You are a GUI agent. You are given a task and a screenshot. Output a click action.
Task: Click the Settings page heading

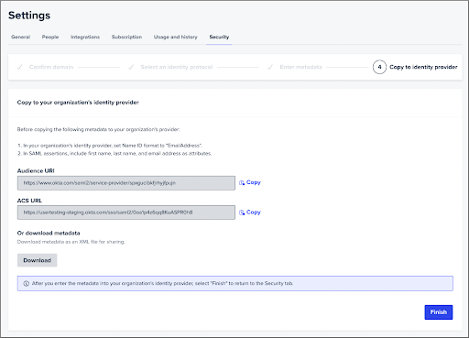[29, 16]
